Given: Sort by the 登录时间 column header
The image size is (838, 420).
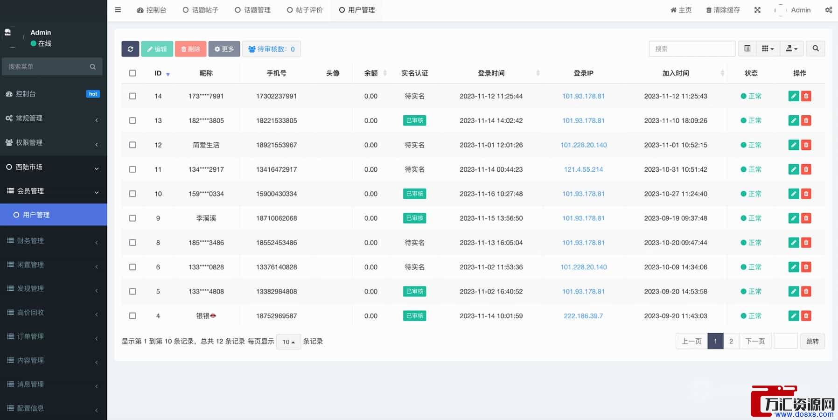Looking at the screenshot, I should point(491,73).
